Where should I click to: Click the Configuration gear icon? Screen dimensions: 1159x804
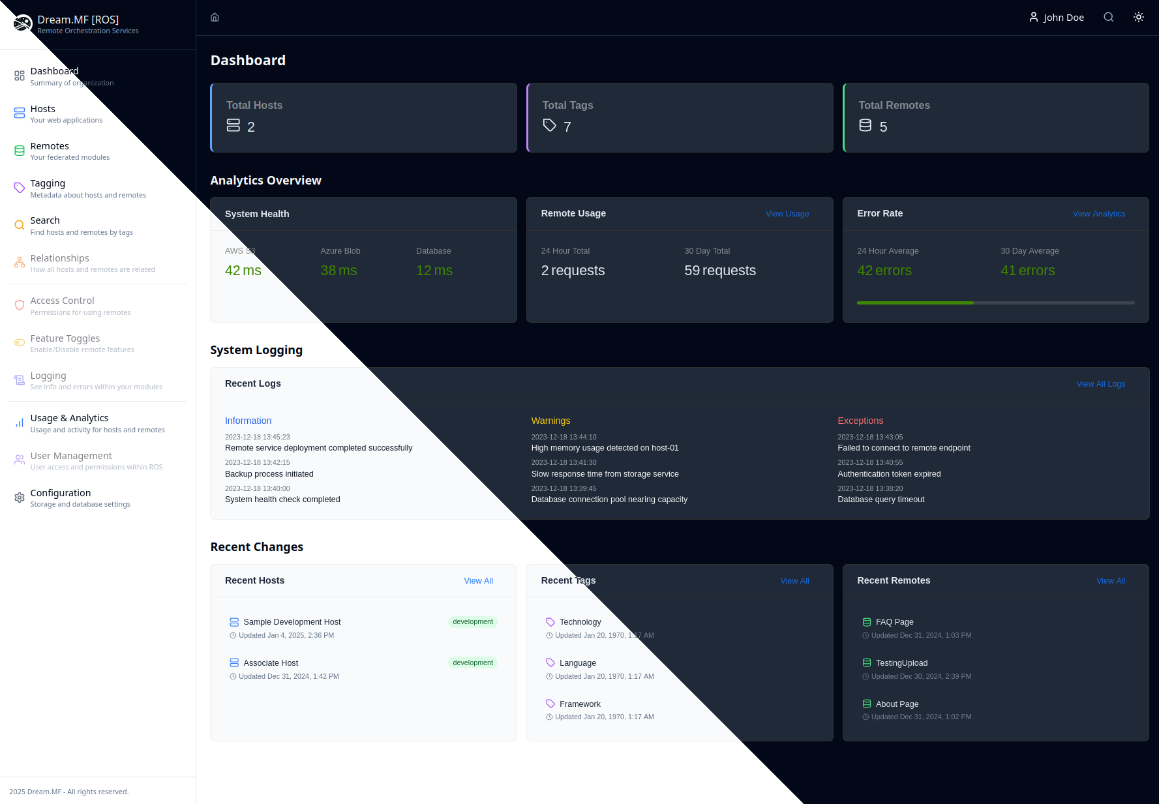(x=20, y=498)
